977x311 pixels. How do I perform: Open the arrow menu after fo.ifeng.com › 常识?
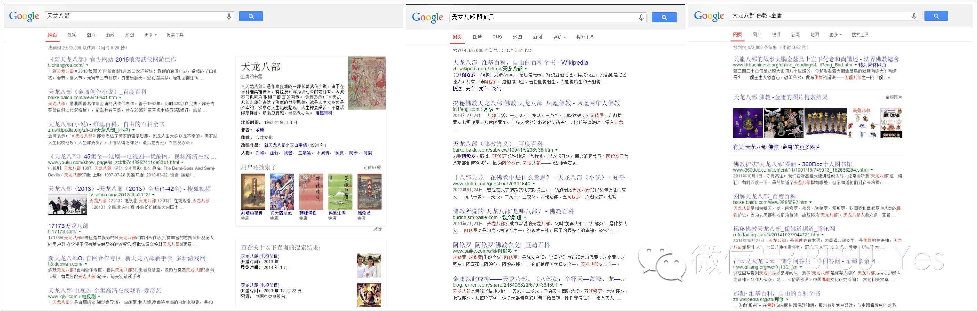pyautogui.click(x=497, y=110)
